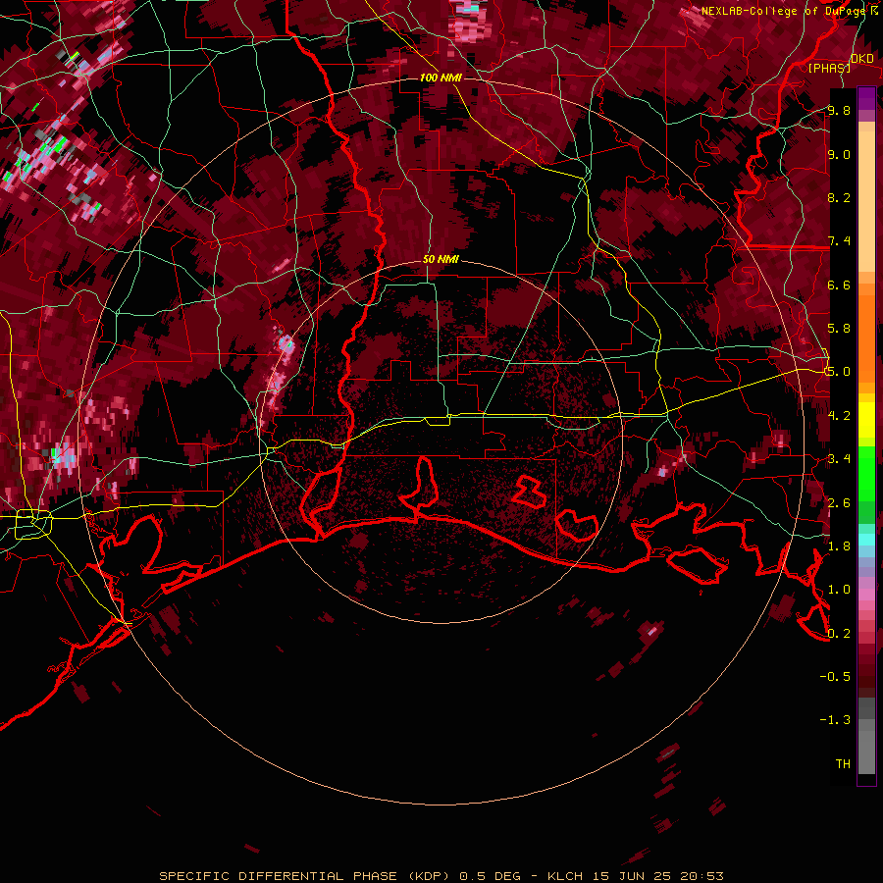Click the 5.0 value on the scale
Viewport: 883px width, 883px height.
839,372
